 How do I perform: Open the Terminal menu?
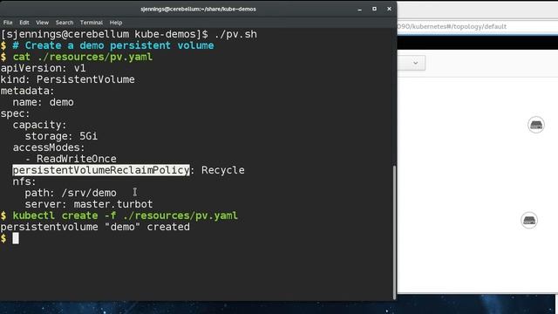92,23
